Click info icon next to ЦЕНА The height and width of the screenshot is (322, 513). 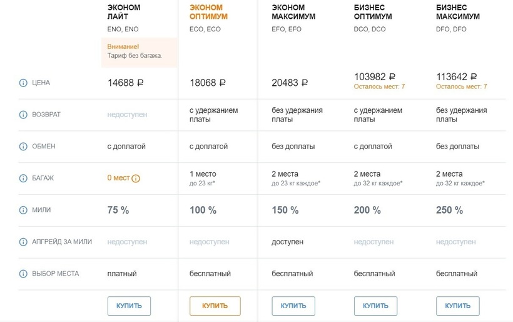(24, 83)
